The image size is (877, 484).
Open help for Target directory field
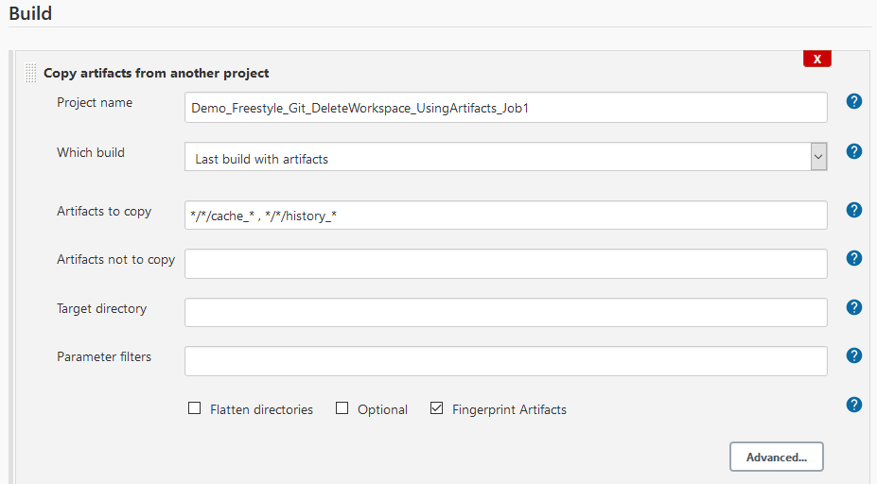[x=854, y=307]
